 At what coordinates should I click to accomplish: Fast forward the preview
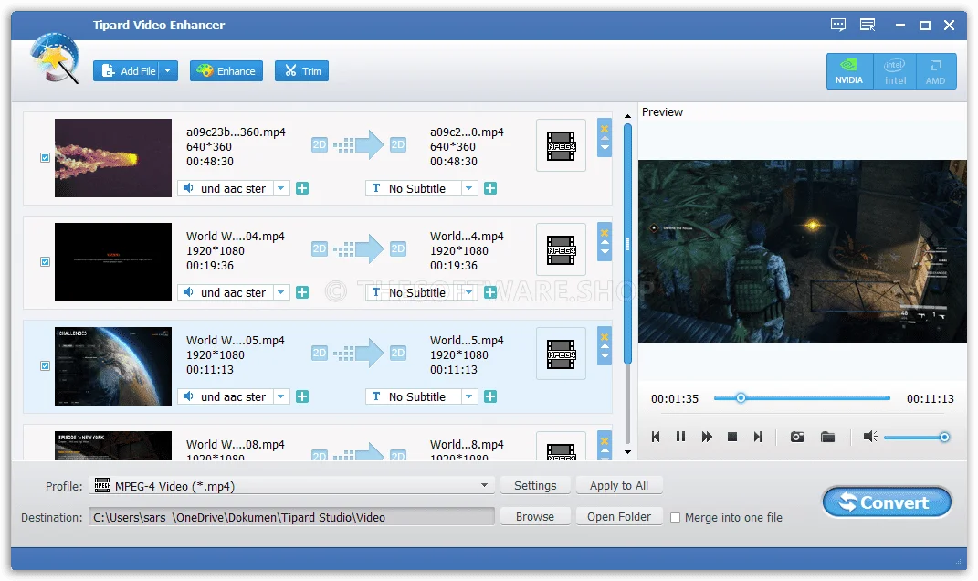tap(707, 437)
